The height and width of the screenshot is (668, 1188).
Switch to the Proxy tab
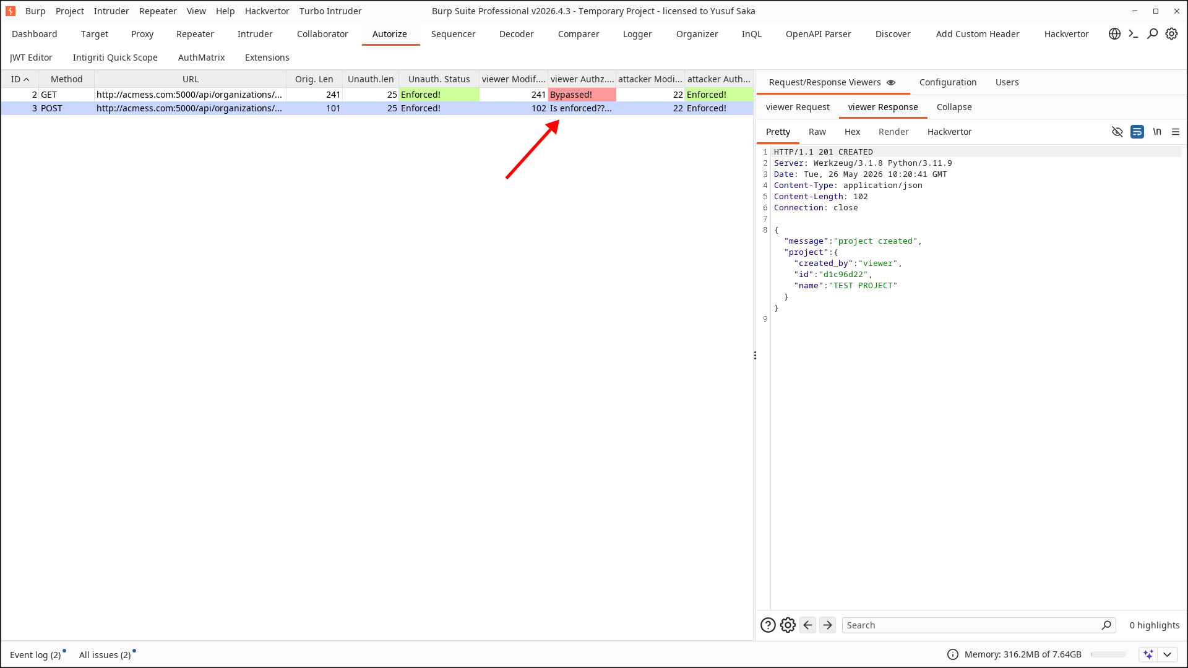[142, 34]
